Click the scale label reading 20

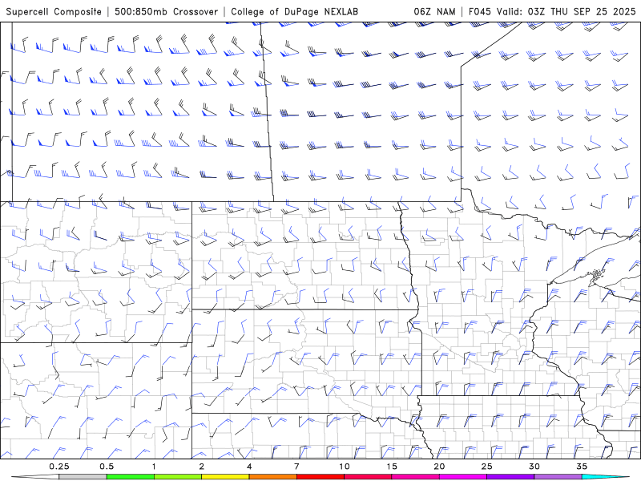[439, 467]
